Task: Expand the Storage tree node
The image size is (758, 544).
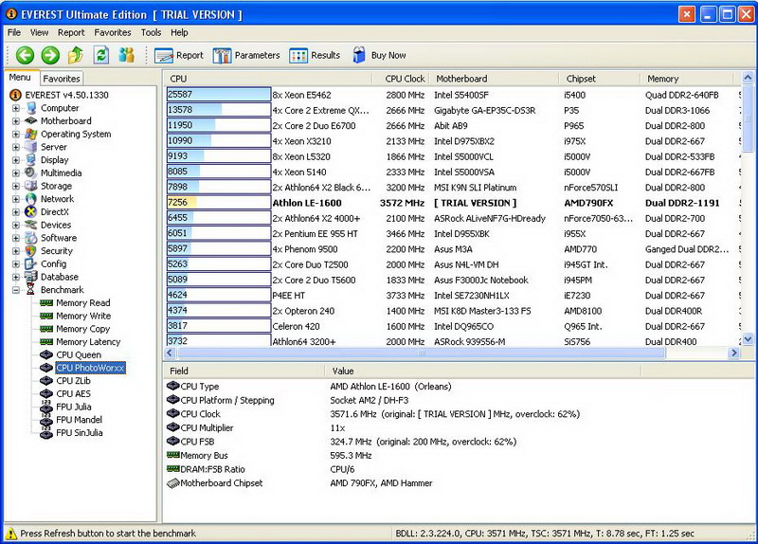Action: tap(16, 186)
